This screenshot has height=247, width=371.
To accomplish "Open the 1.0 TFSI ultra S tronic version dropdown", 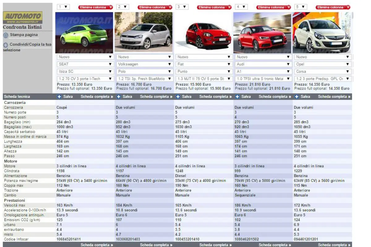I will (263, 79).
